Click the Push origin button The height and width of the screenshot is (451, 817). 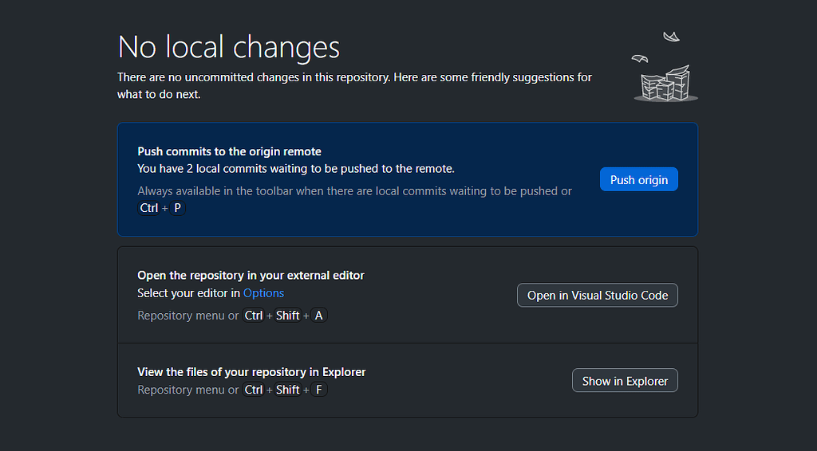[x=638, y=179]
